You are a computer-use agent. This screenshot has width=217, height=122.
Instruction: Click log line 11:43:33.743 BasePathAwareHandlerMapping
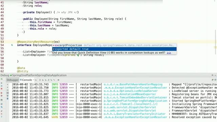pos(114,84)
